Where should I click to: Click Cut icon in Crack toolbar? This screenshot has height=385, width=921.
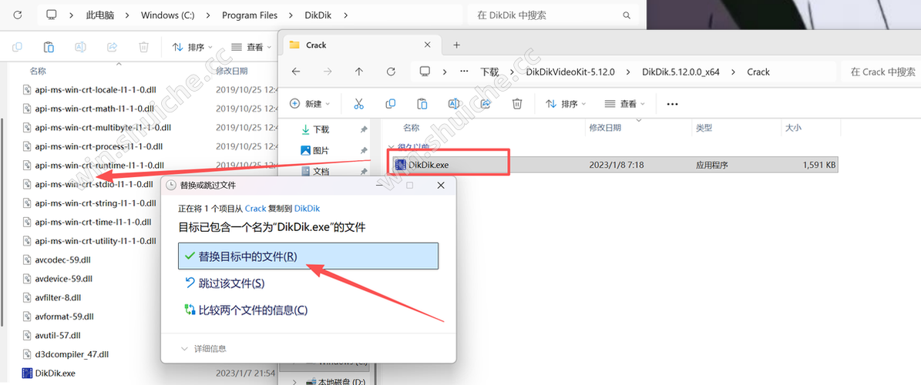pyautogui.click(x=359, y=104)
